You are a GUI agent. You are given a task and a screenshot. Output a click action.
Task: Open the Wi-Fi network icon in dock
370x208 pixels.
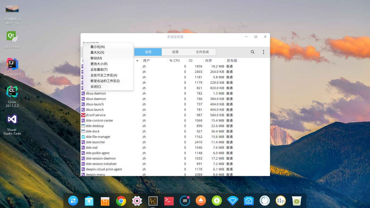point(233,201)
